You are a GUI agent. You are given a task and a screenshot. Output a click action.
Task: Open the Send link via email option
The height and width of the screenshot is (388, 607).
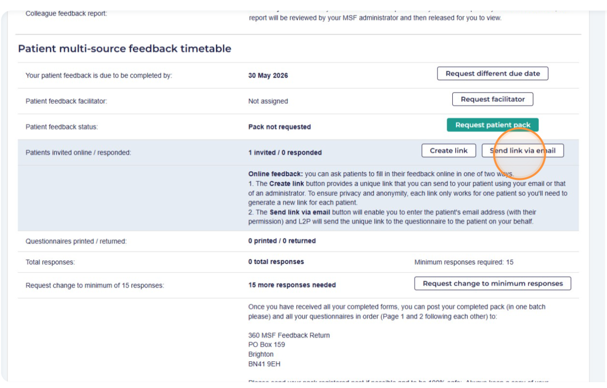tap(523, 151)
